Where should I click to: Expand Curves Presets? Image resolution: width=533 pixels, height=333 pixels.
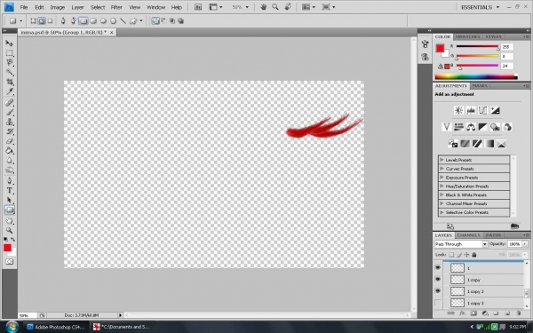point(442,169)
